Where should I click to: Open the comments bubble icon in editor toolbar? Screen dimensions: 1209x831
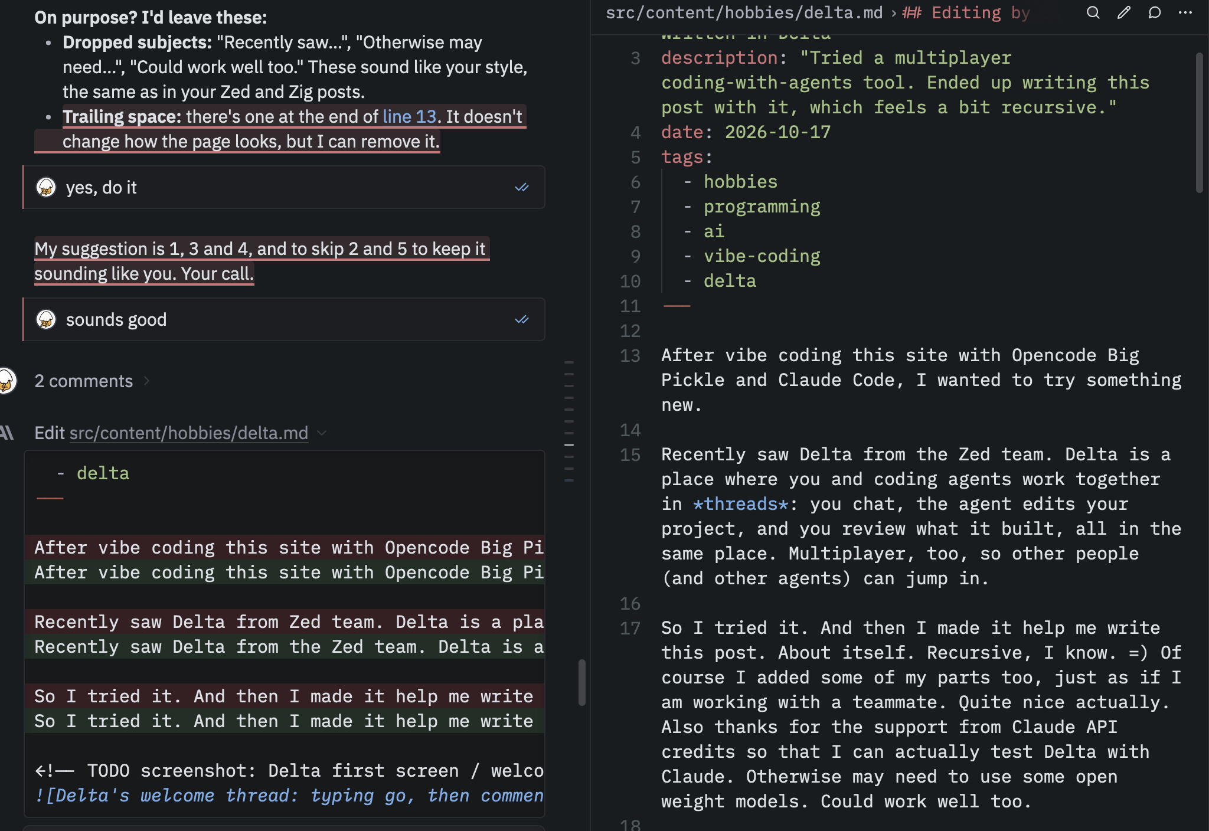pyautogui.click(x=1154, y=12)
